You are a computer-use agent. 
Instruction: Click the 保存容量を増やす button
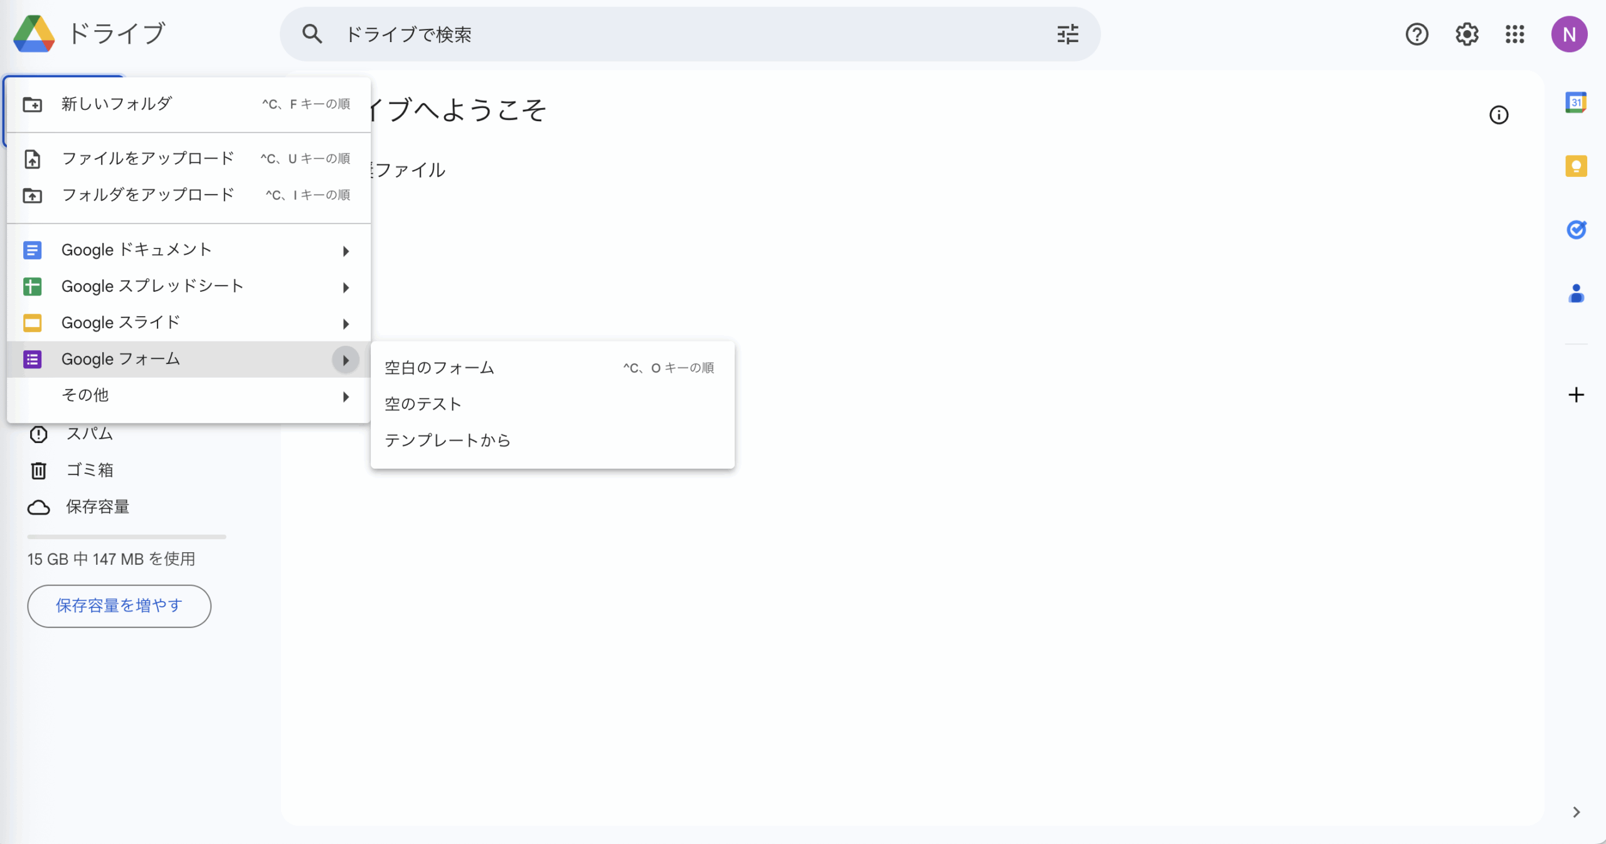click(x=119, y=606)
